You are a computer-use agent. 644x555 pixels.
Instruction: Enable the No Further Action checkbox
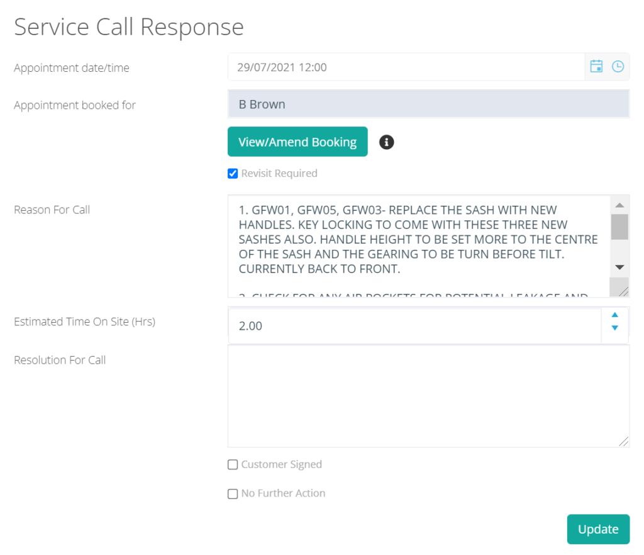[233, 494]
